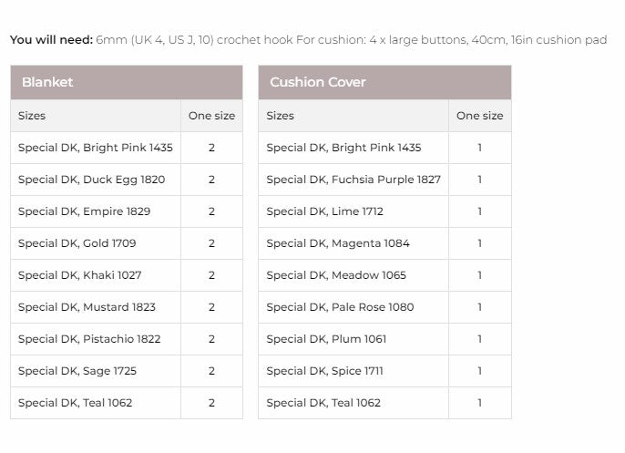
Task: Click the Sizes column header under Cushion Cover
Action: 280,116
